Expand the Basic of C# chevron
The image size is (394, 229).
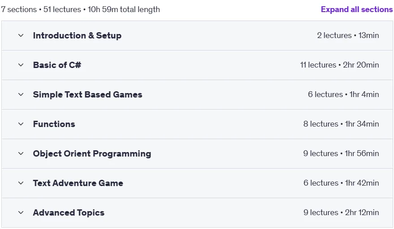pos(21,65)
